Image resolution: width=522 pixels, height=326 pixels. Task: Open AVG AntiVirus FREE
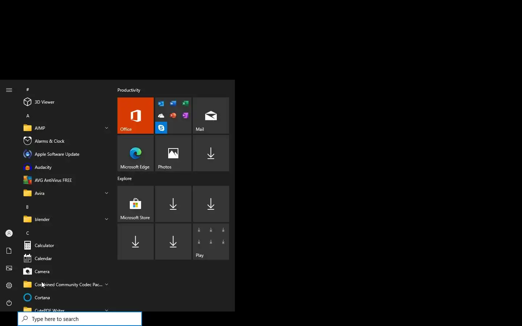point(65,180)
